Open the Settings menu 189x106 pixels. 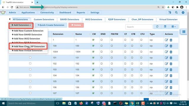click(x=95, y=12)
